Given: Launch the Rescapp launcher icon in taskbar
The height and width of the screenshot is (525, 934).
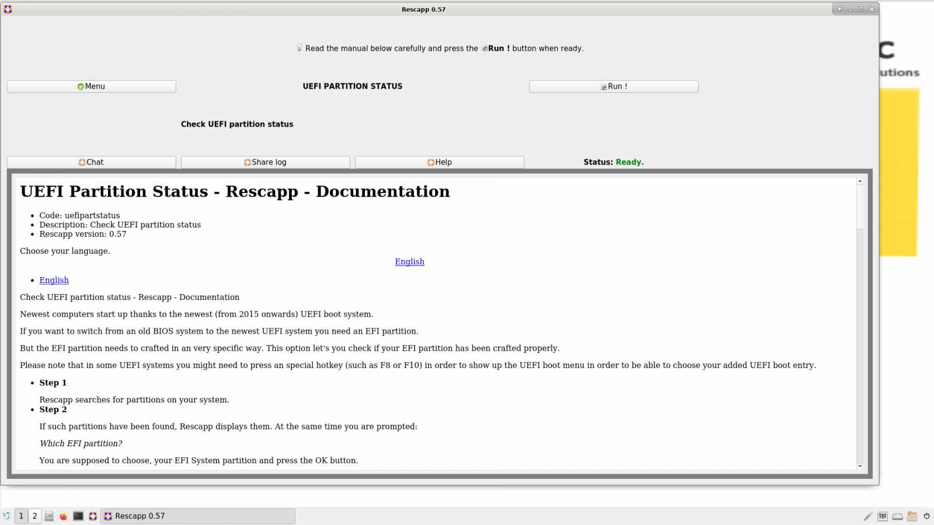Looking at the screenshot, I should pyautogui.click(x=93, y=516).
